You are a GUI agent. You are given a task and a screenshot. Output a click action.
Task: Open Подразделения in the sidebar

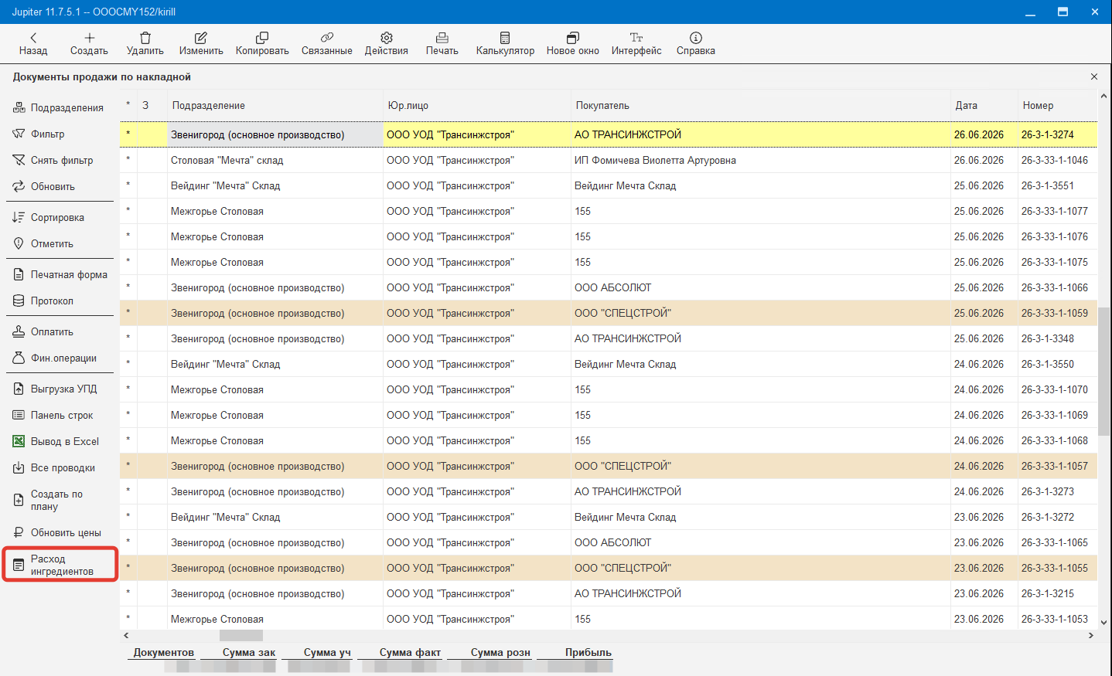click(59, 107)
